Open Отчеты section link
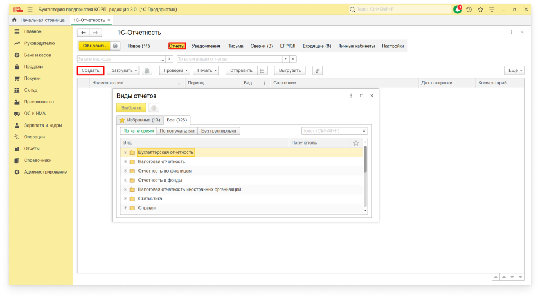This screenshot has width=540, height=298. 177,46
